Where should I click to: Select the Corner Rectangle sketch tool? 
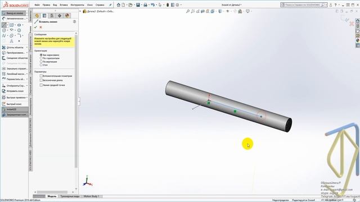pyautogui.click(x=11, y=25)
